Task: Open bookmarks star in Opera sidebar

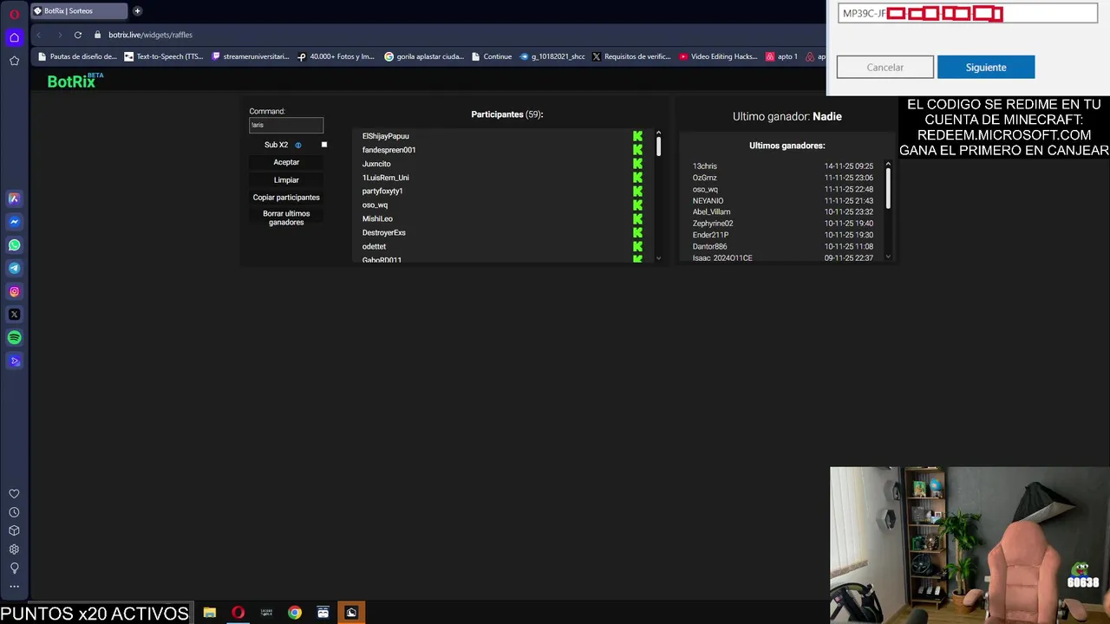Action: tap(14, 61)
